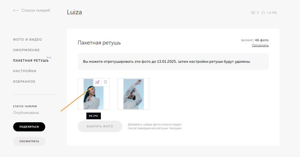The width and height of the screenshot is (300, 157).
Task: Click the retouch magic brush icon on 68.JPG
Action: pos(97,82)
